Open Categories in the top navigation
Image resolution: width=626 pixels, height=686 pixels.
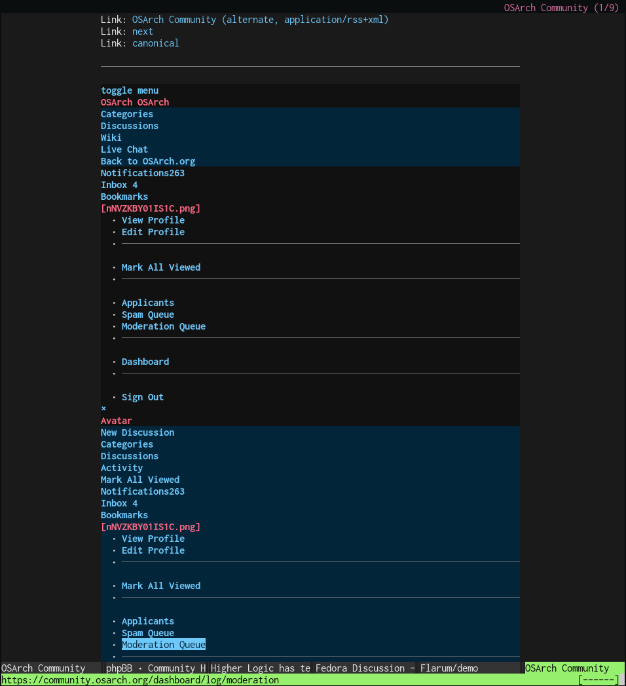pyautogui.click(x=127, y=114)
